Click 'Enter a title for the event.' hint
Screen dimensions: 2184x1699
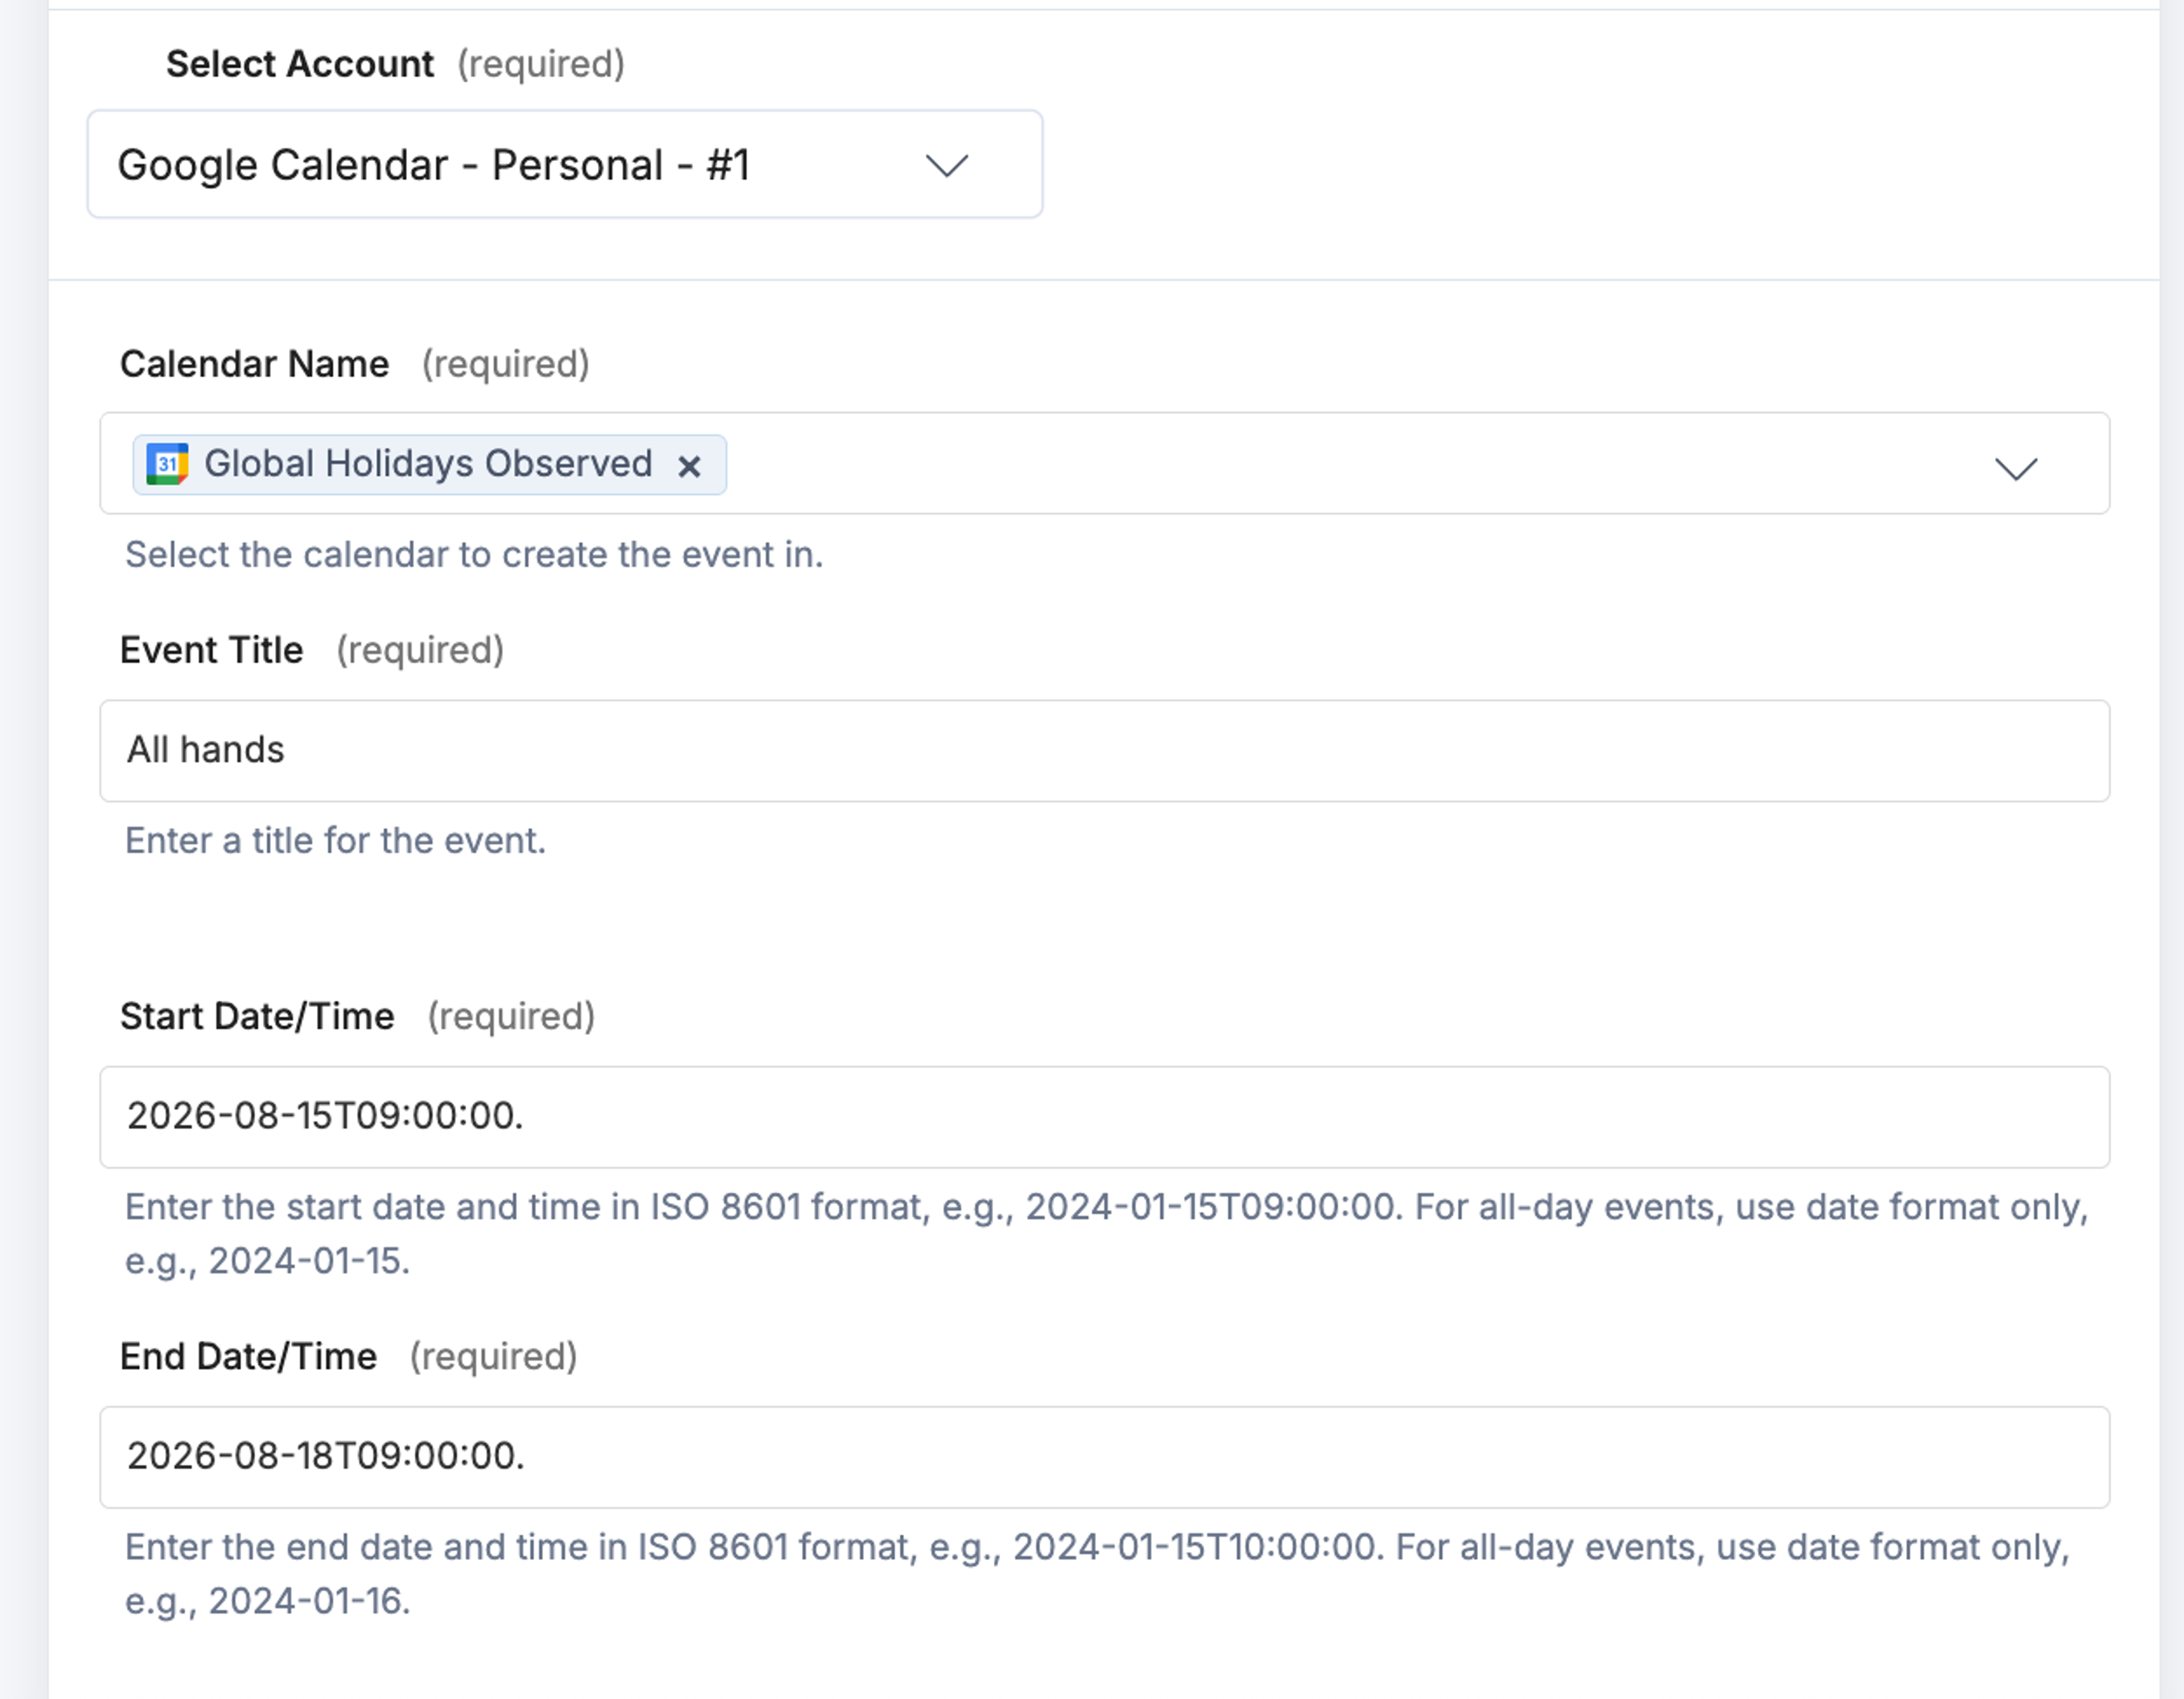tap(335, 841)
